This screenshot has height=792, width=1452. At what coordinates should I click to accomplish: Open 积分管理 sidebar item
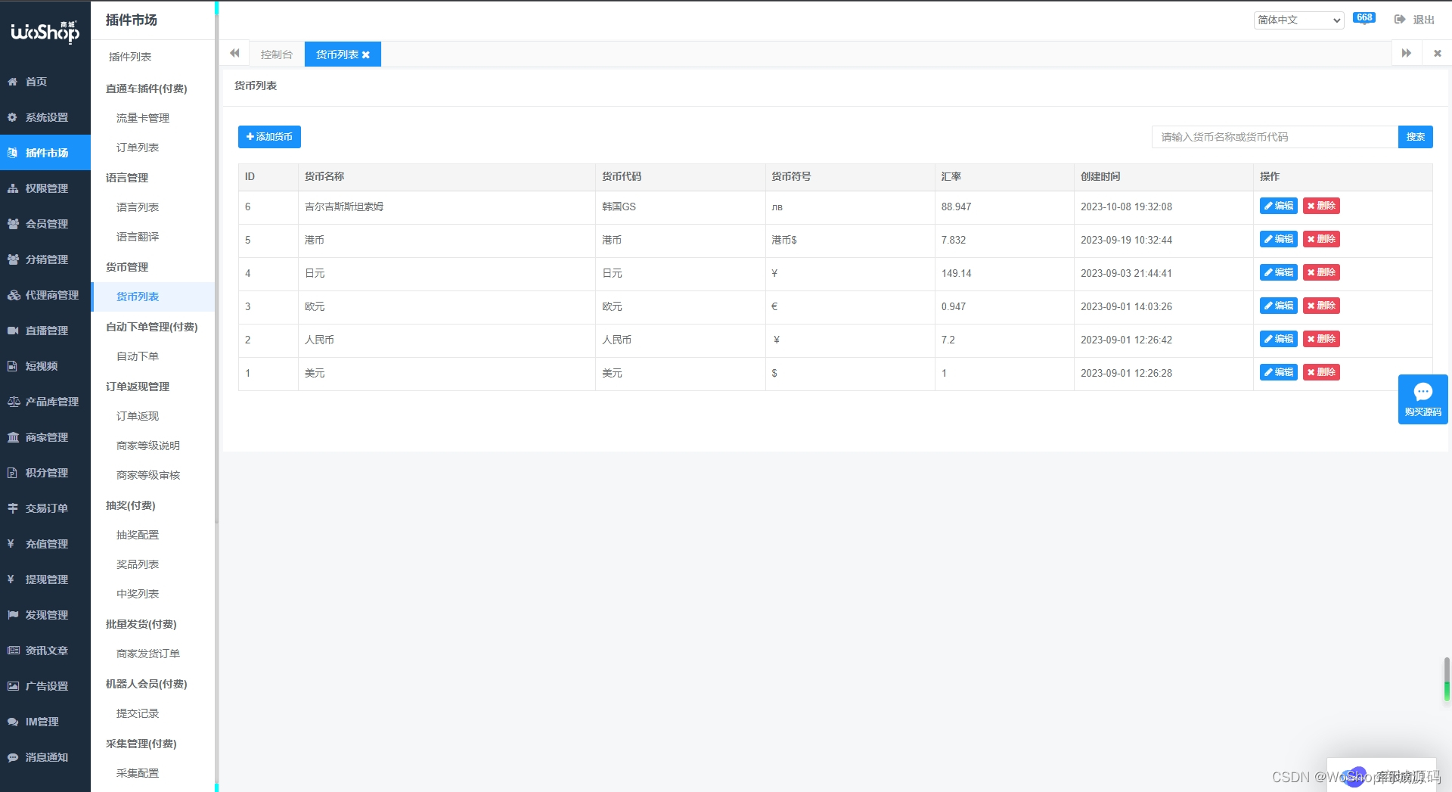pos(45,473)
